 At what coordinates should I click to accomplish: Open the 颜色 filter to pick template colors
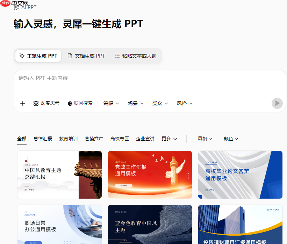click(231, 139)
